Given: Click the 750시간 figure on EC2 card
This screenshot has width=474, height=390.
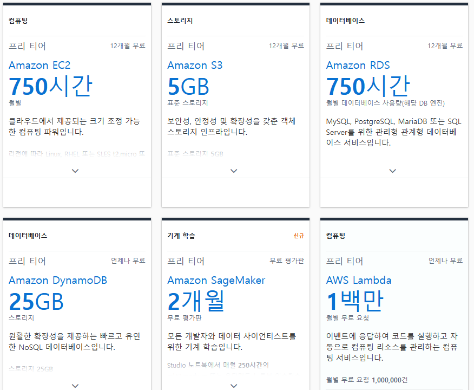Looking at the screenshot, I should coord(50,86).
